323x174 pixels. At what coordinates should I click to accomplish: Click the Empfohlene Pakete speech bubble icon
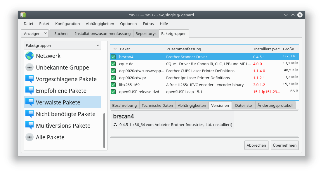point(29,91)
